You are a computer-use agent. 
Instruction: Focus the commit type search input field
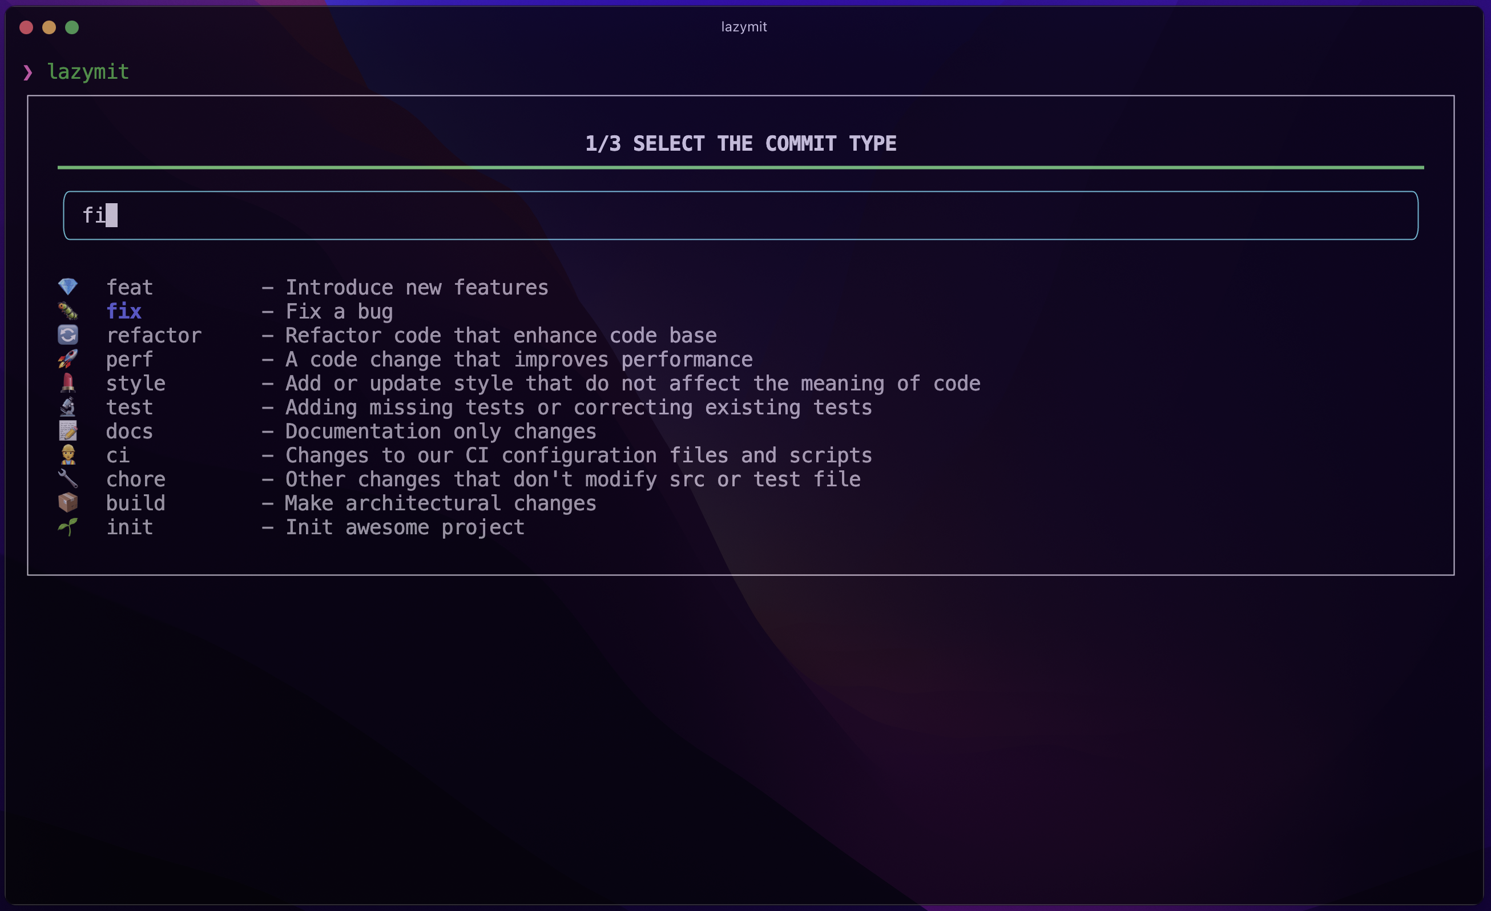[x=740, y=215]
